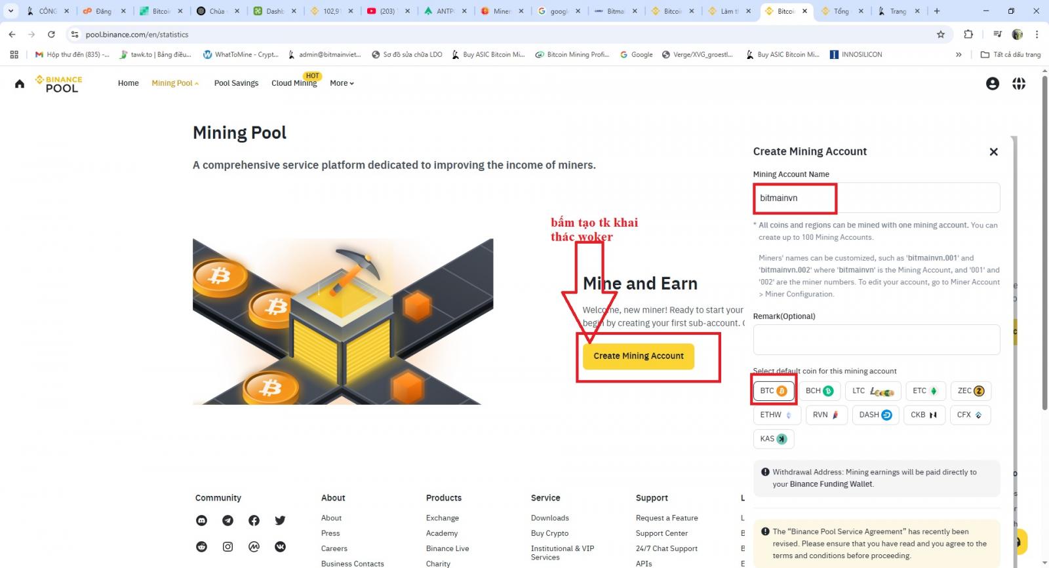The height and width of the screenshot is (568, 1049).
Task: Go back to the previous page
Action: 12,34
